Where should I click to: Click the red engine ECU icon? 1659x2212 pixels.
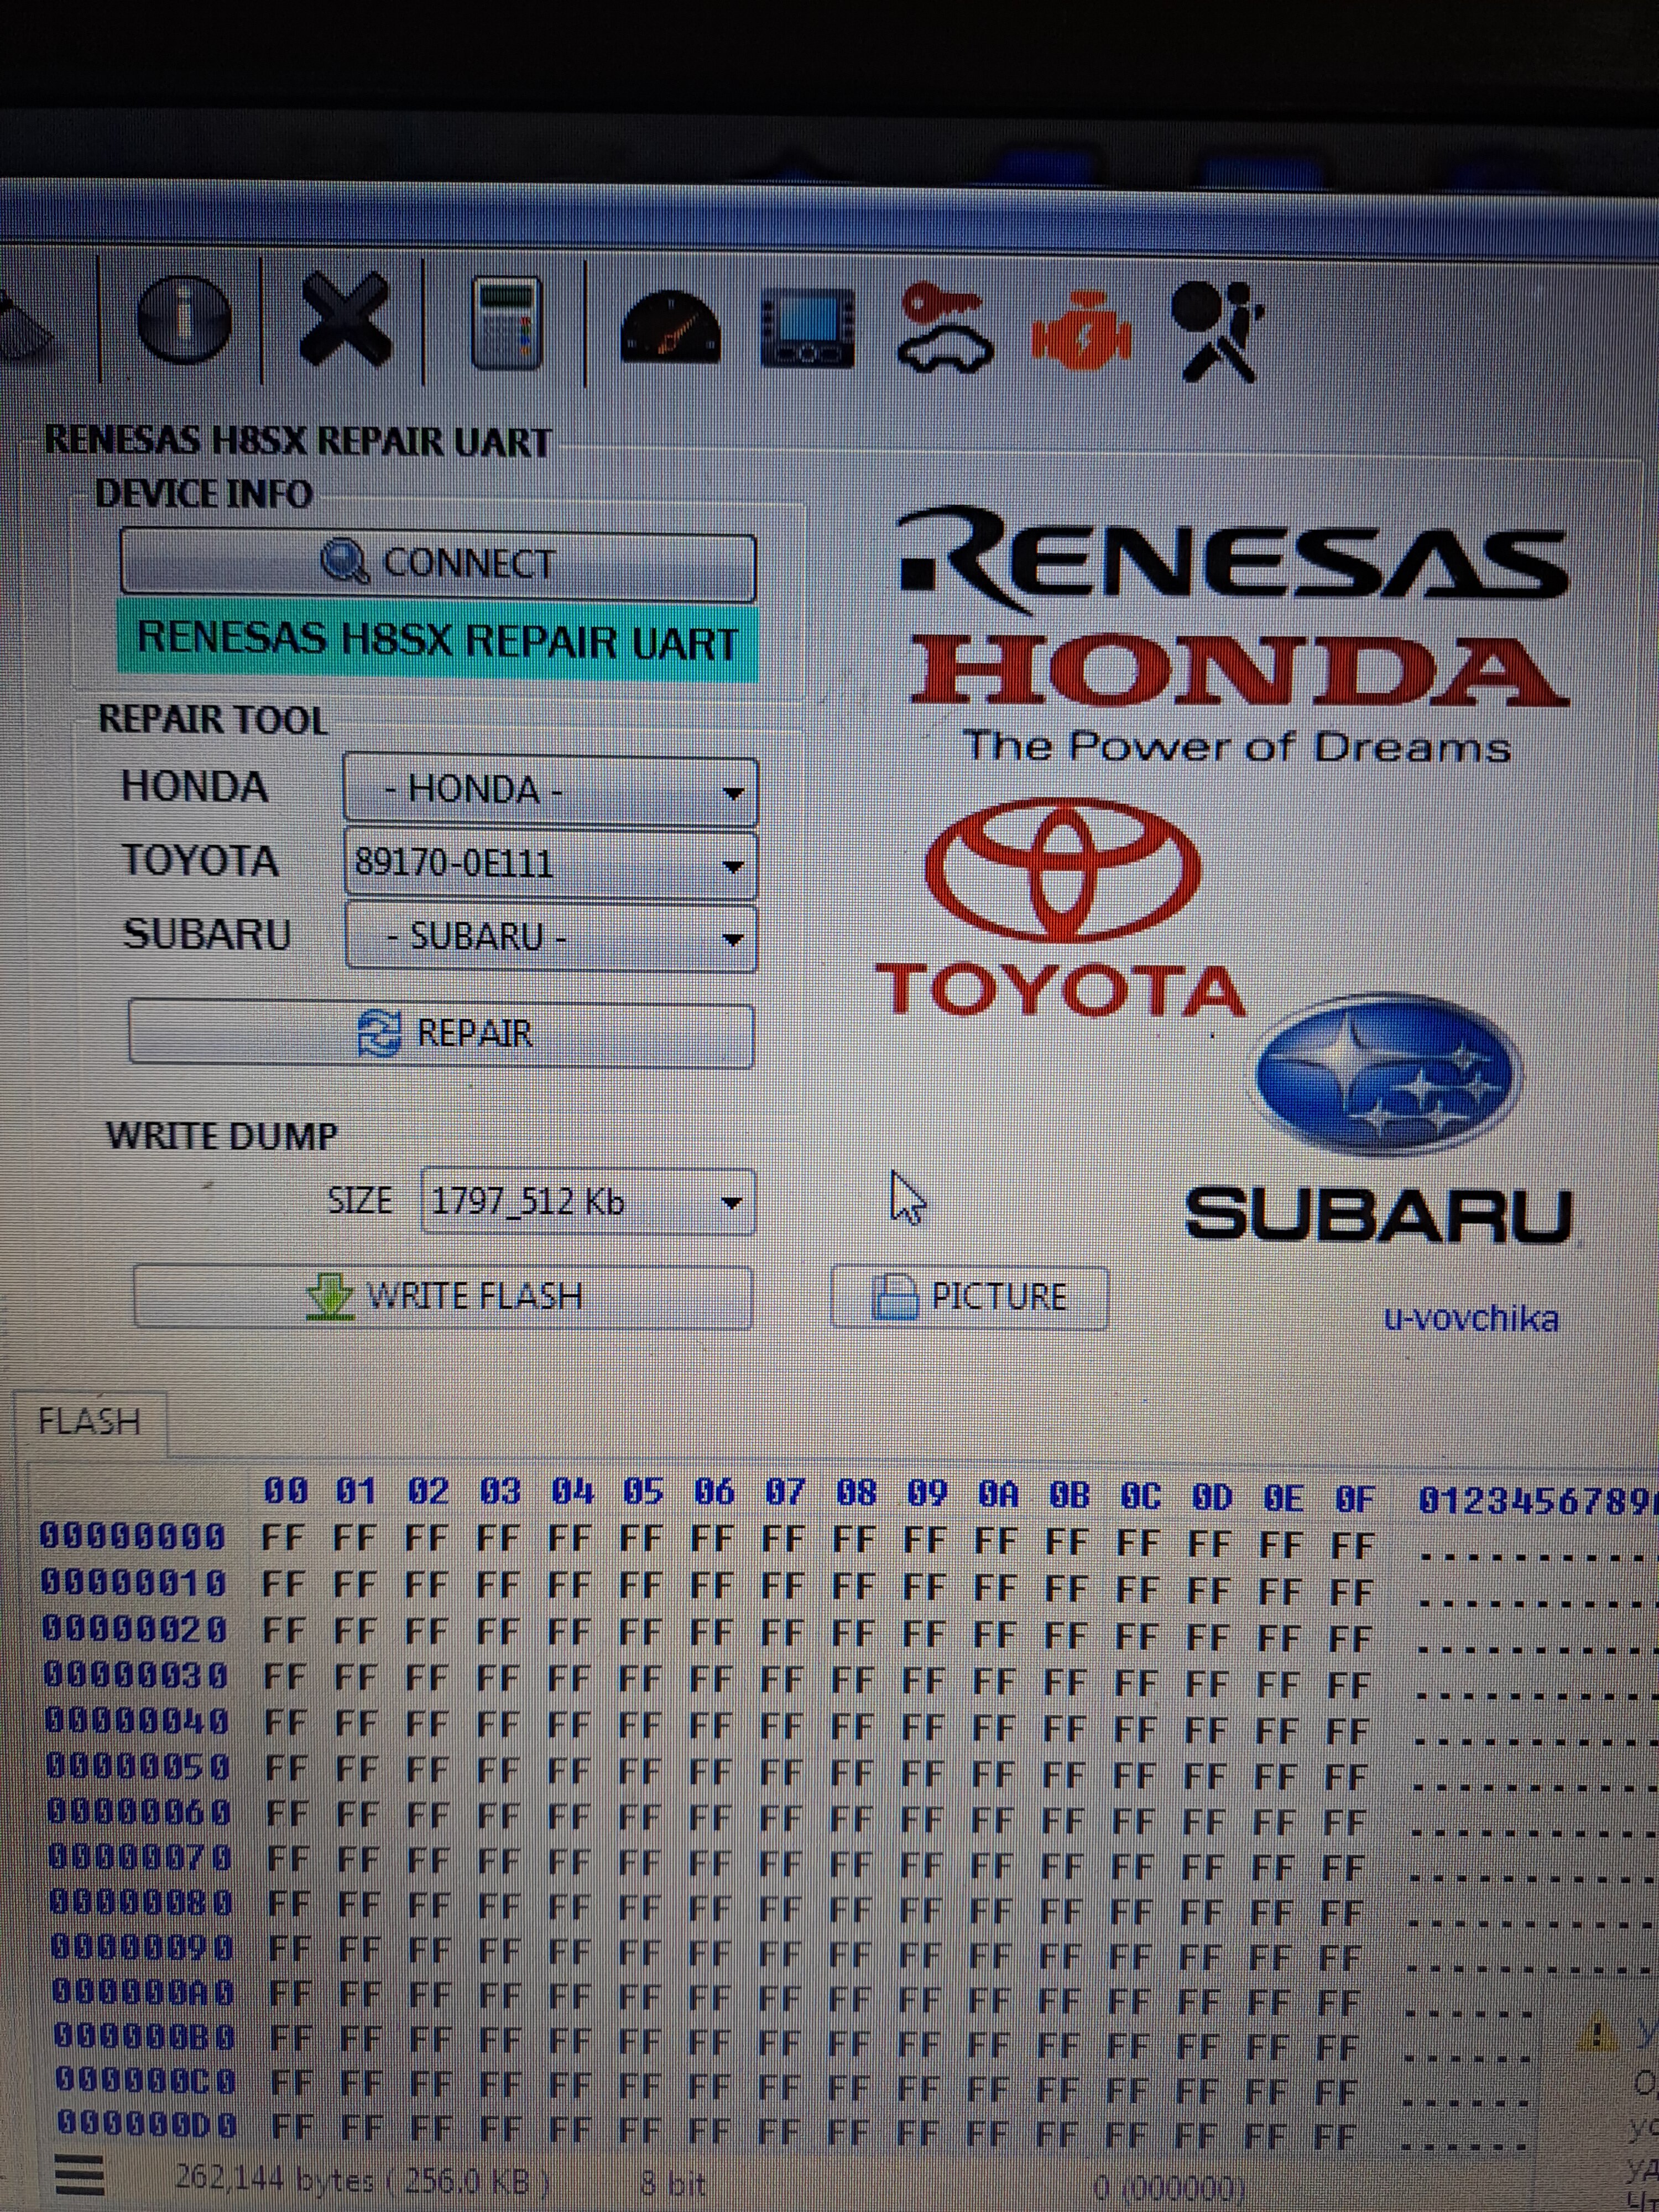1081,330
